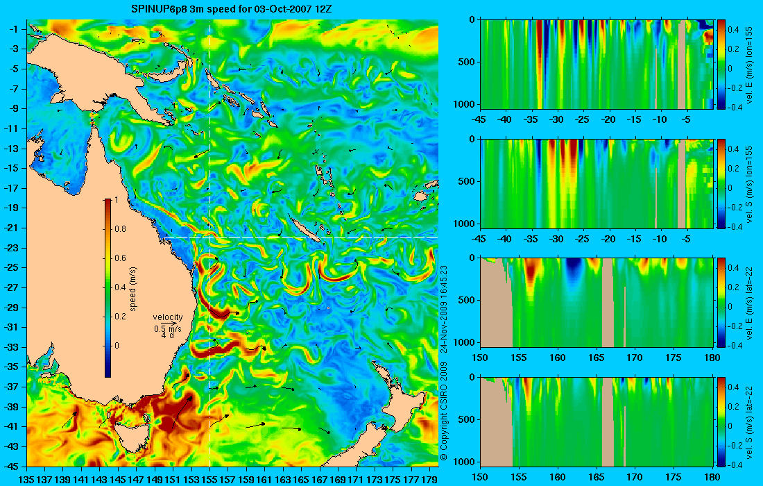Click colorbar value 0.8 on the speed legend

tap(120, 229)
